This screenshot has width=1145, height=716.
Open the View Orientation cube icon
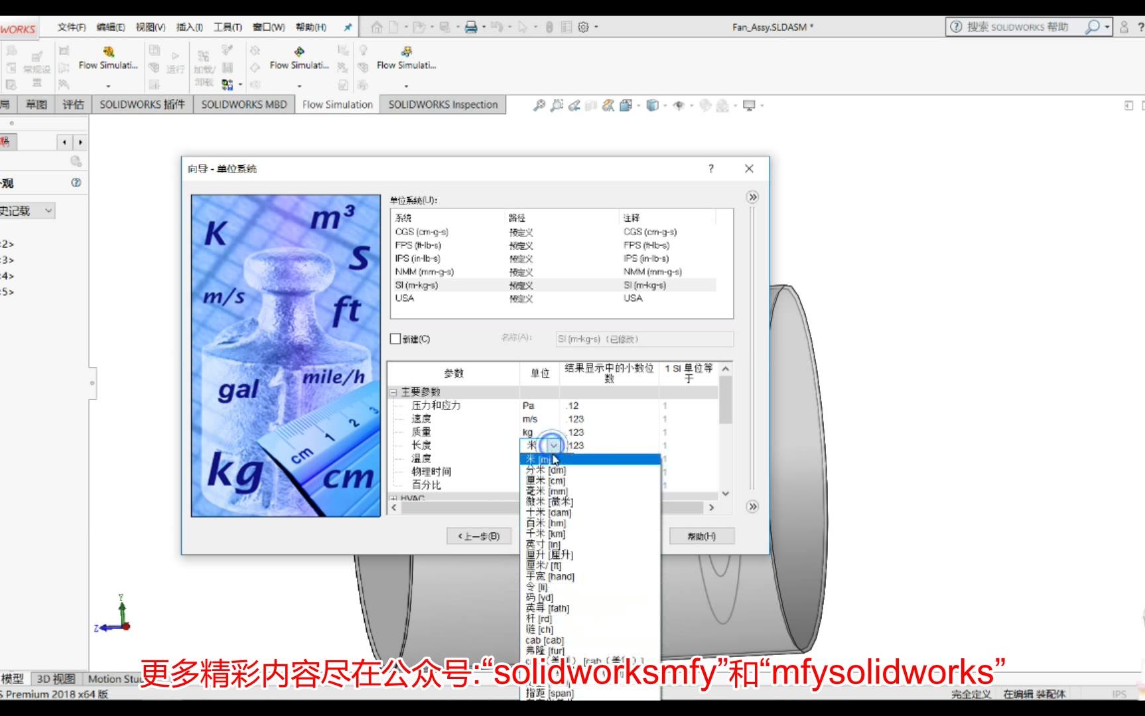click(653, 106)
